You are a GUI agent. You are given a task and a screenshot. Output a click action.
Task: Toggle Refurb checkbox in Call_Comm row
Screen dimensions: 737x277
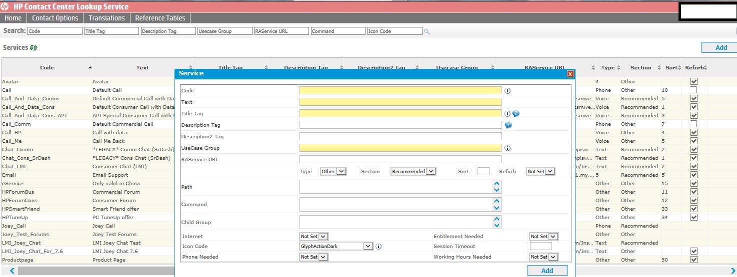coord(693,124)
